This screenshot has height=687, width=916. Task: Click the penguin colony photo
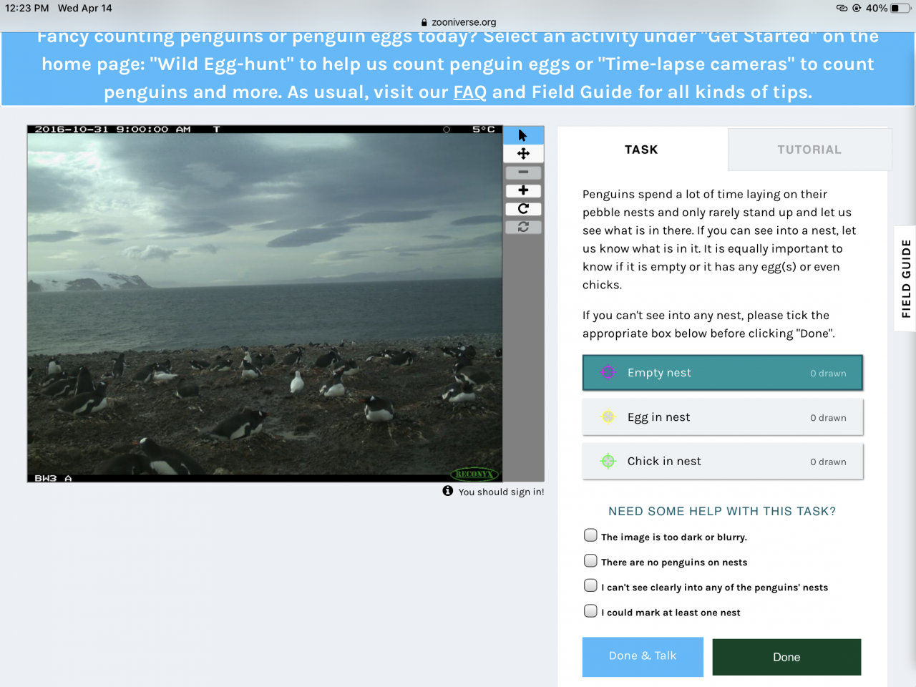265,303
